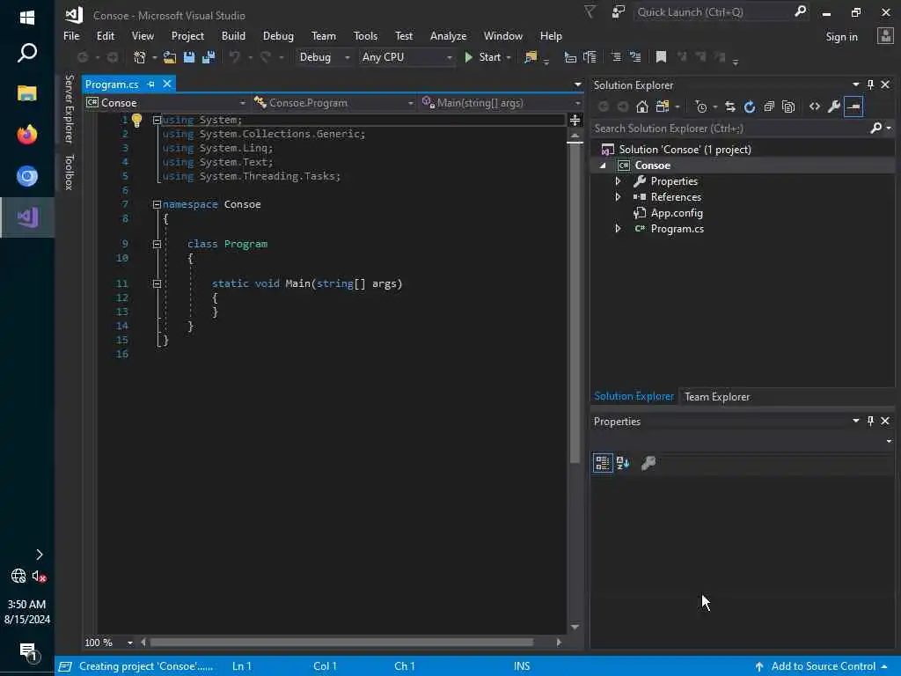901x676 pixels.
Task: Open the Tools menu
Action: click(365, 35)
